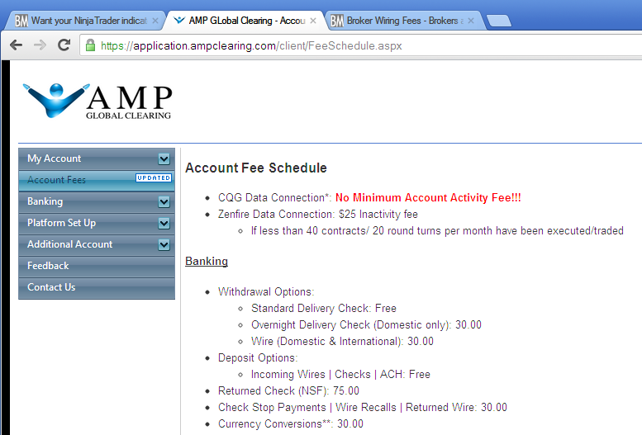
Task: Open the Platform Set Up menu
Action: point(97,223)
